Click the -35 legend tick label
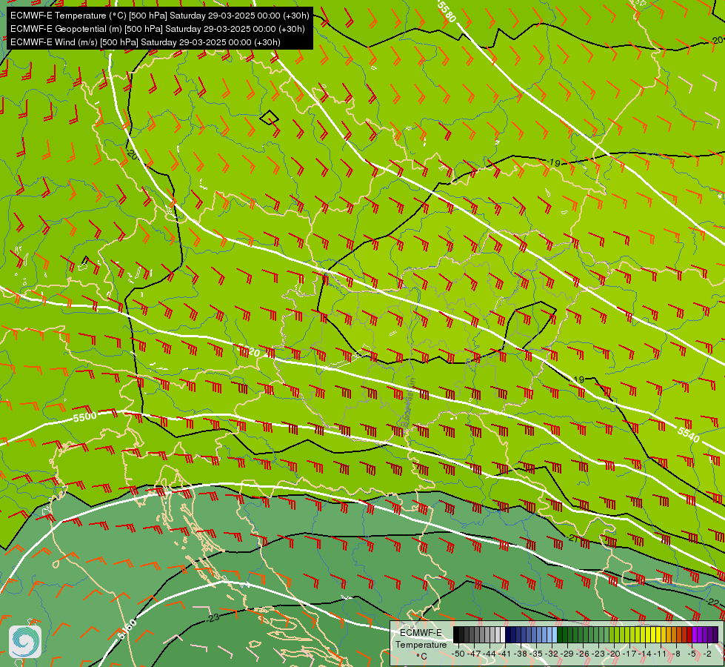Viewport: 725px width, 667px height. tap(536, 654)
